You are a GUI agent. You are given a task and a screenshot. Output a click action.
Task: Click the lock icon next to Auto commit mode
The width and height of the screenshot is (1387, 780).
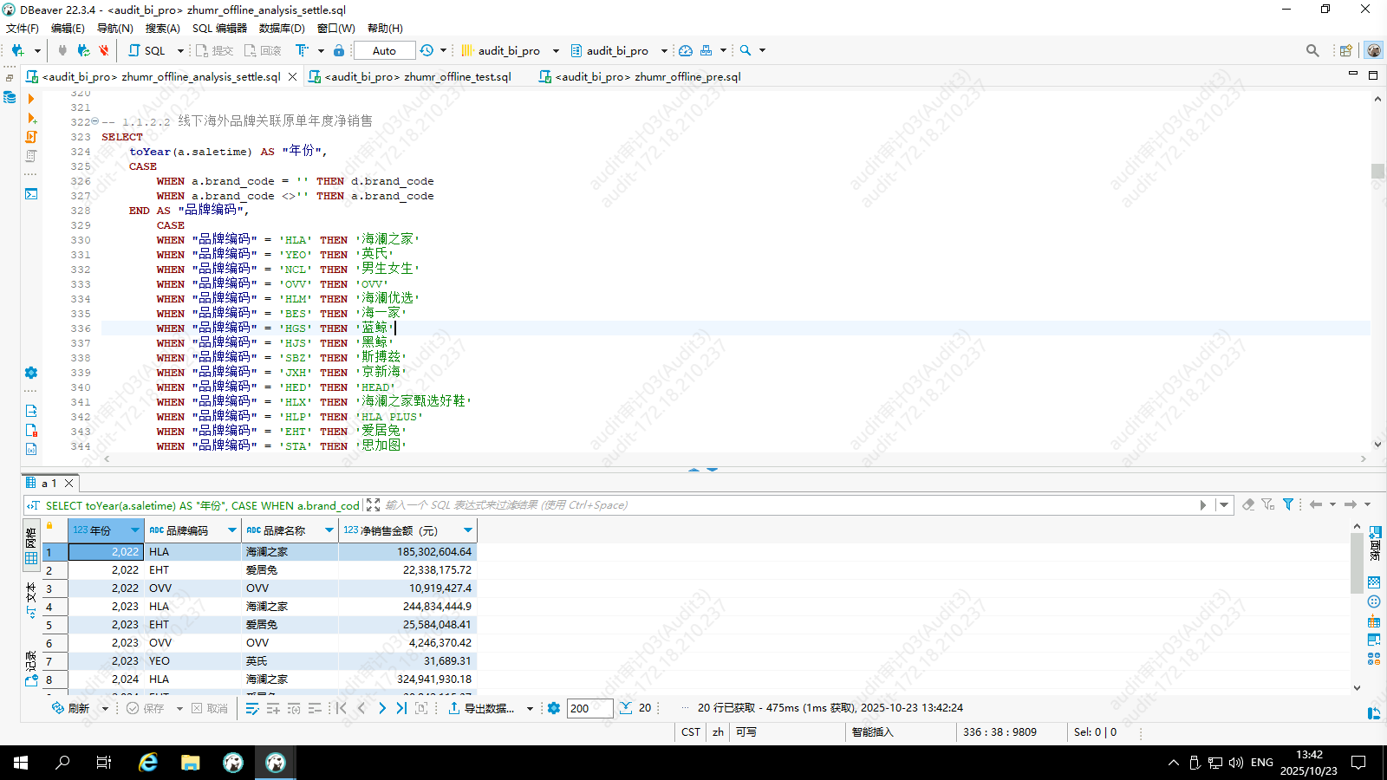(339, 50)
